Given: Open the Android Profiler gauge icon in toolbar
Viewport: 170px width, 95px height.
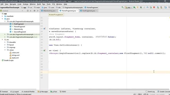Looking at the screenshot, I should (147, 7).
